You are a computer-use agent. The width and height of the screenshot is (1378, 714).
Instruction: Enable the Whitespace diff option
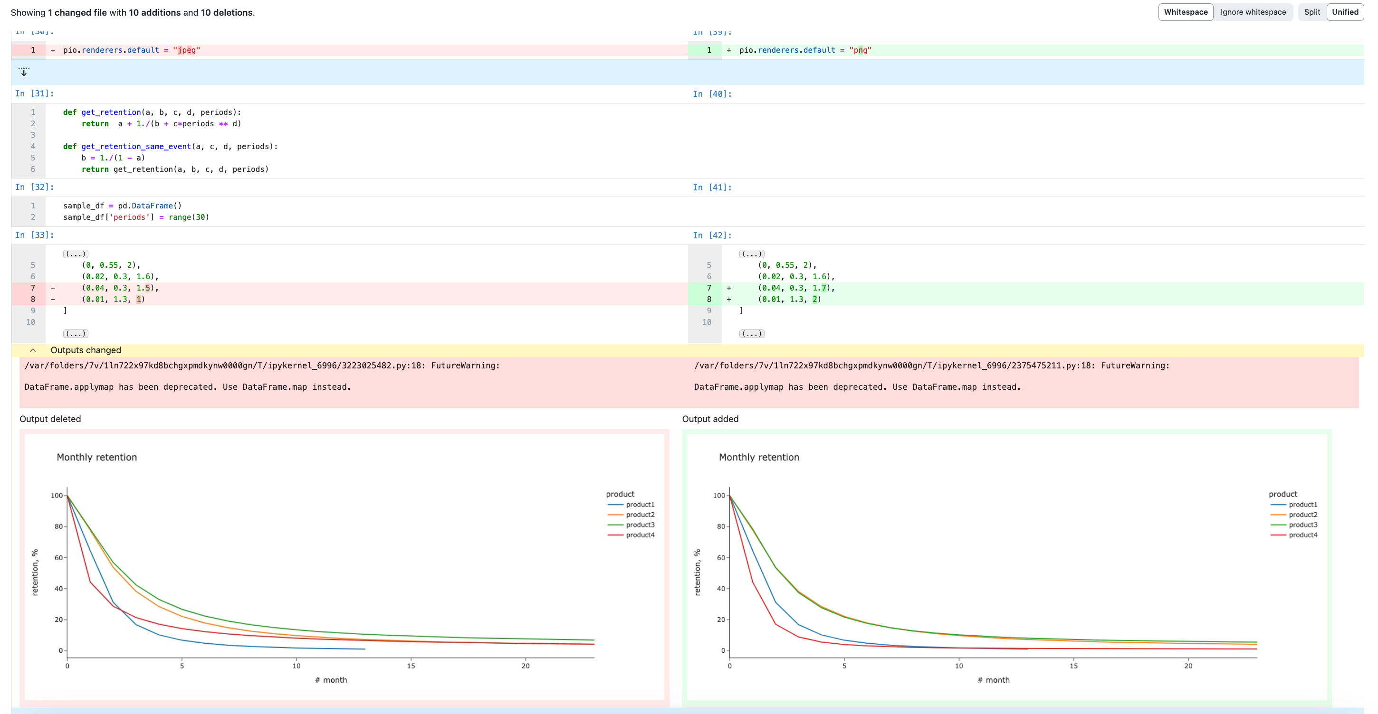[1185, 12]
